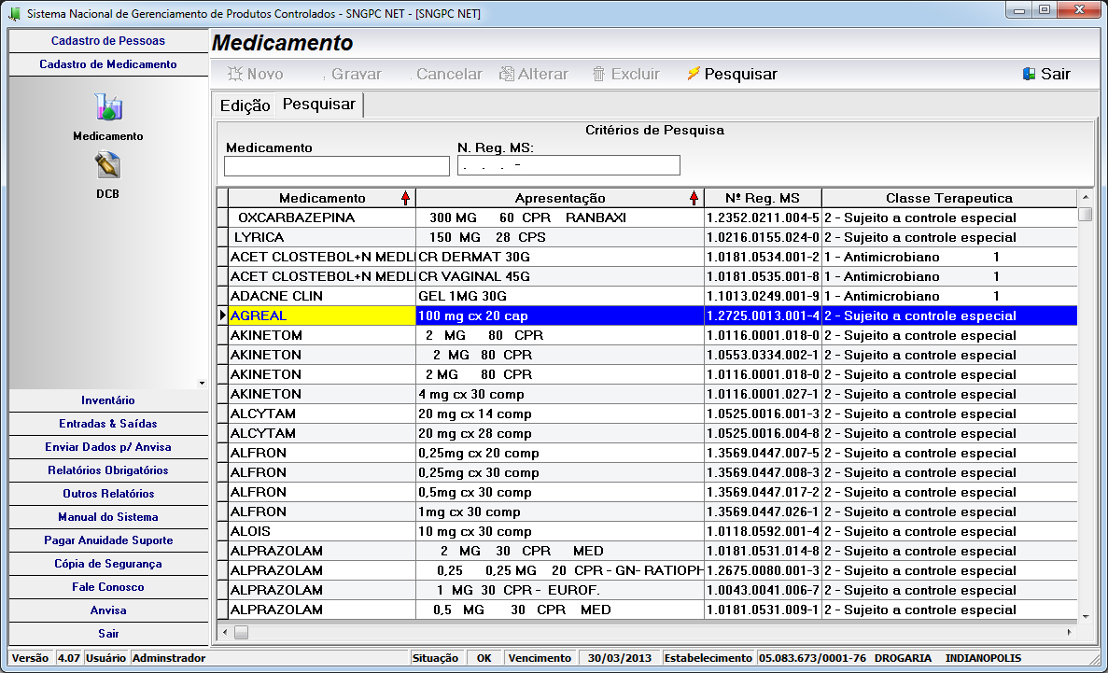Open the Inventário menu section
The image size is (1108, 673).
pyautogui.click(x=108, y=400)
